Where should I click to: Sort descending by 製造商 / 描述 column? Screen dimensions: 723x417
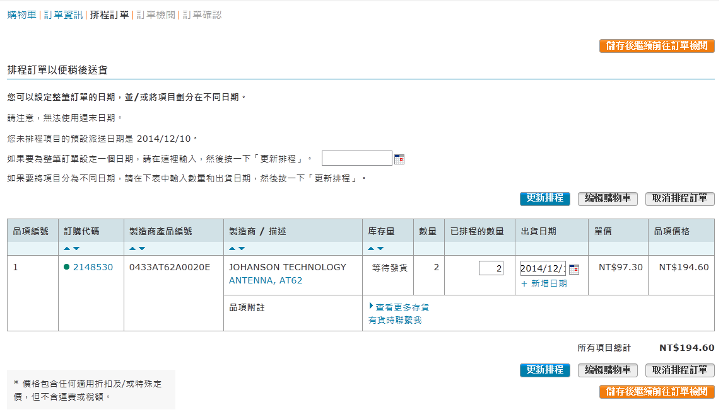click(x=242, y=249)
